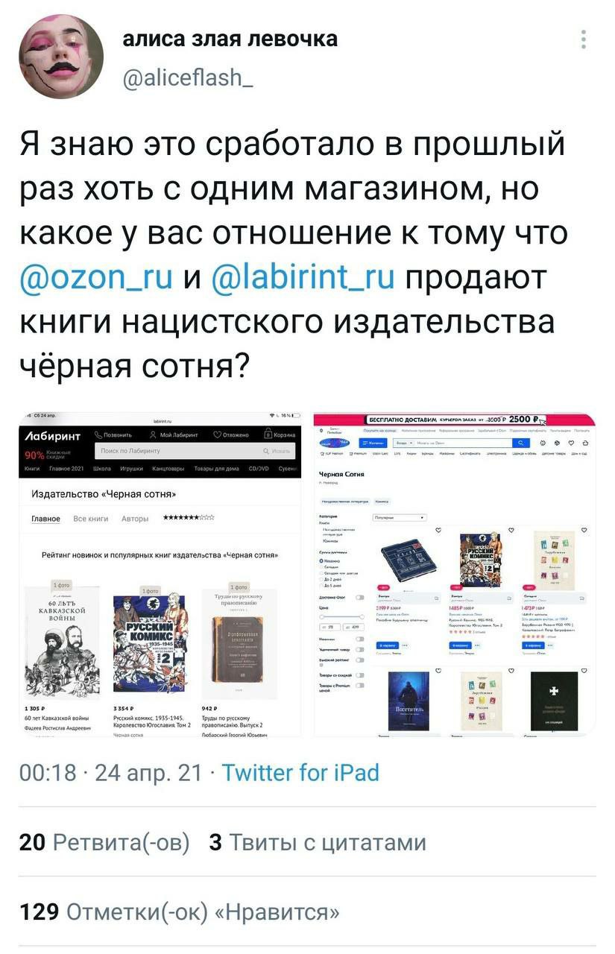
Task: Click the Отложено heart icon in Labirint header
Action: (217, 435)
